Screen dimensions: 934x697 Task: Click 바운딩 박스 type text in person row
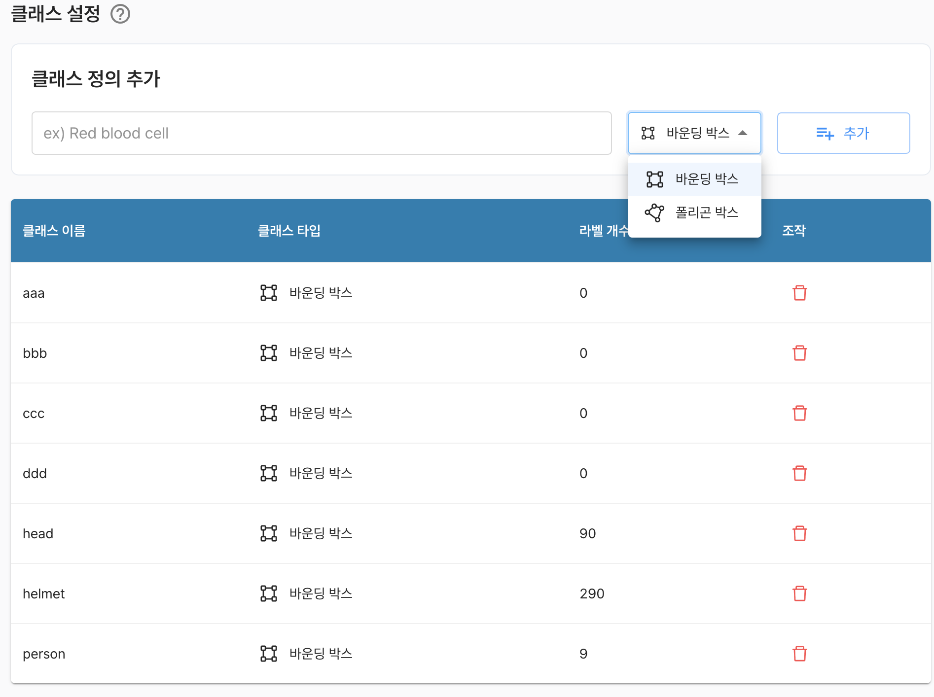(321, 654)
